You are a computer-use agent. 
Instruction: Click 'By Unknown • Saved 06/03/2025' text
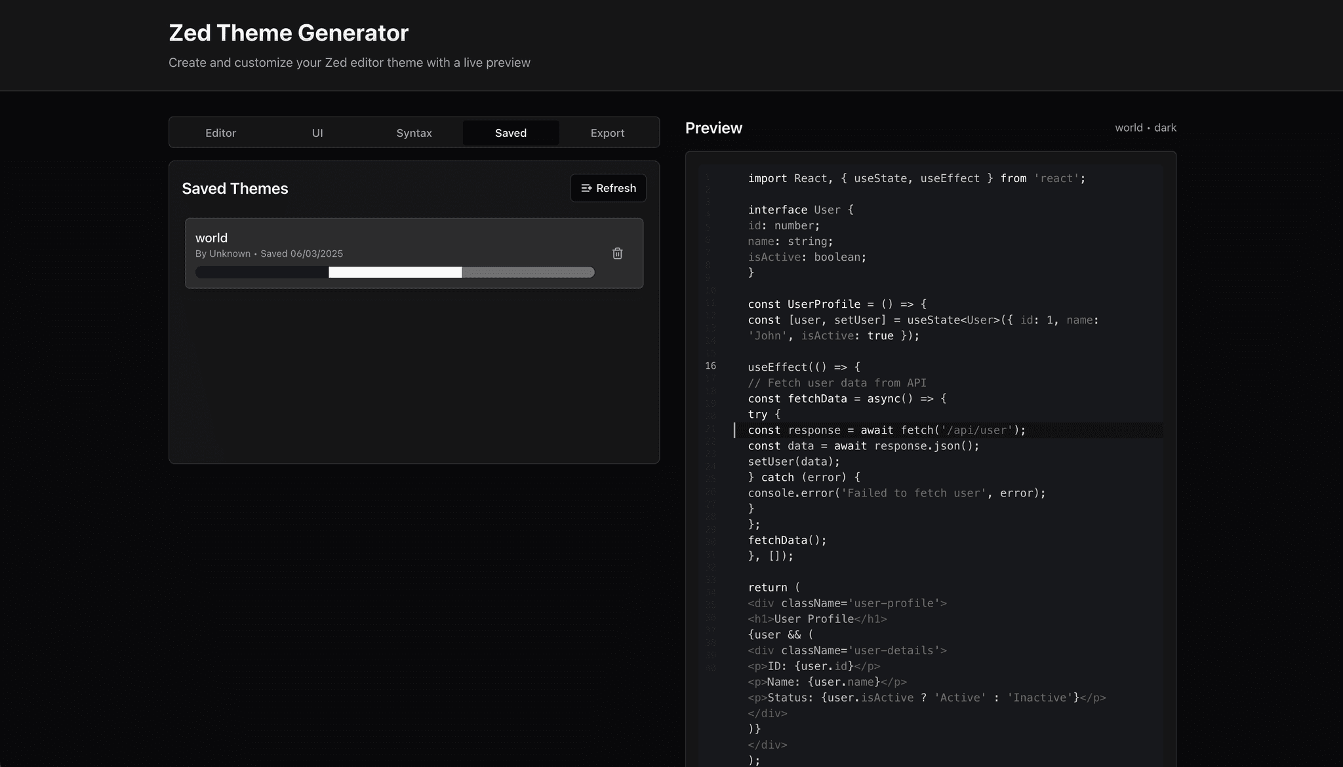coord(269,253)
